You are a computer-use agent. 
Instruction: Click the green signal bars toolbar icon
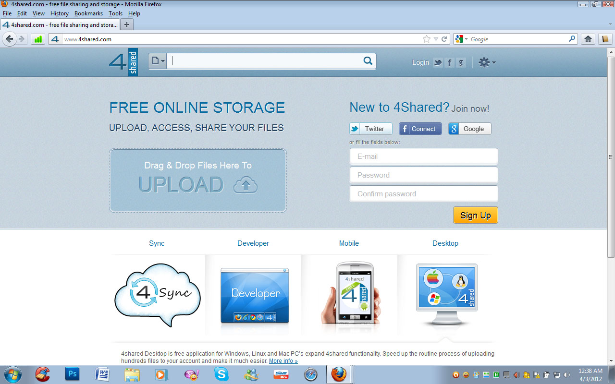click(38, 39)
